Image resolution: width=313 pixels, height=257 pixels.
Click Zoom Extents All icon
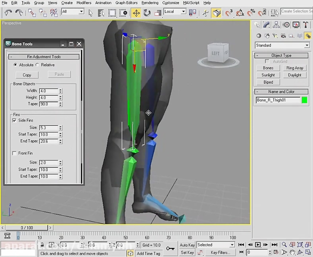click(308, 244)
